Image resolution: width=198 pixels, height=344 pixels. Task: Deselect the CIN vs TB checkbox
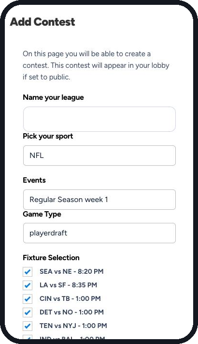(28, 299)
